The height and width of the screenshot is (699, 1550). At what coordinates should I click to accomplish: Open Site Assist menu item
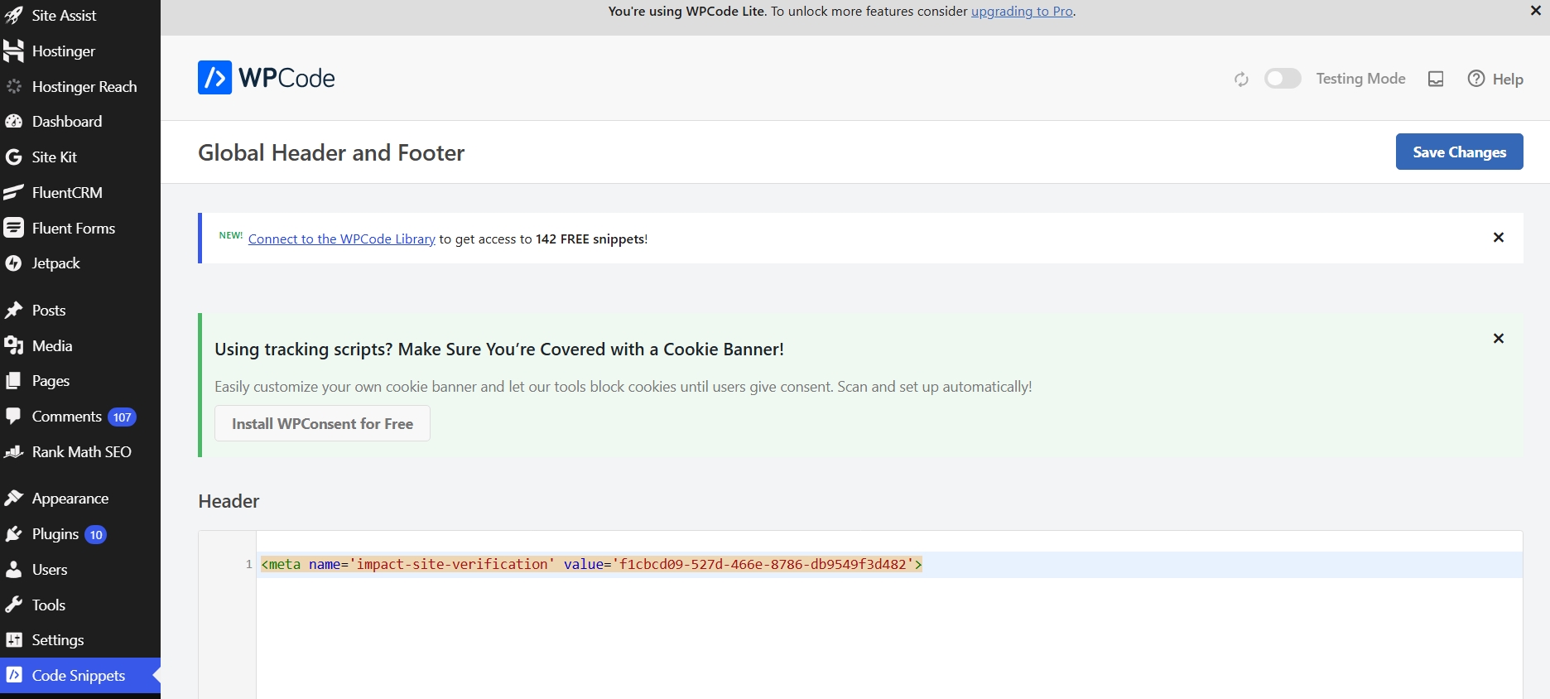pyautogui.click(x=80, y=15)
